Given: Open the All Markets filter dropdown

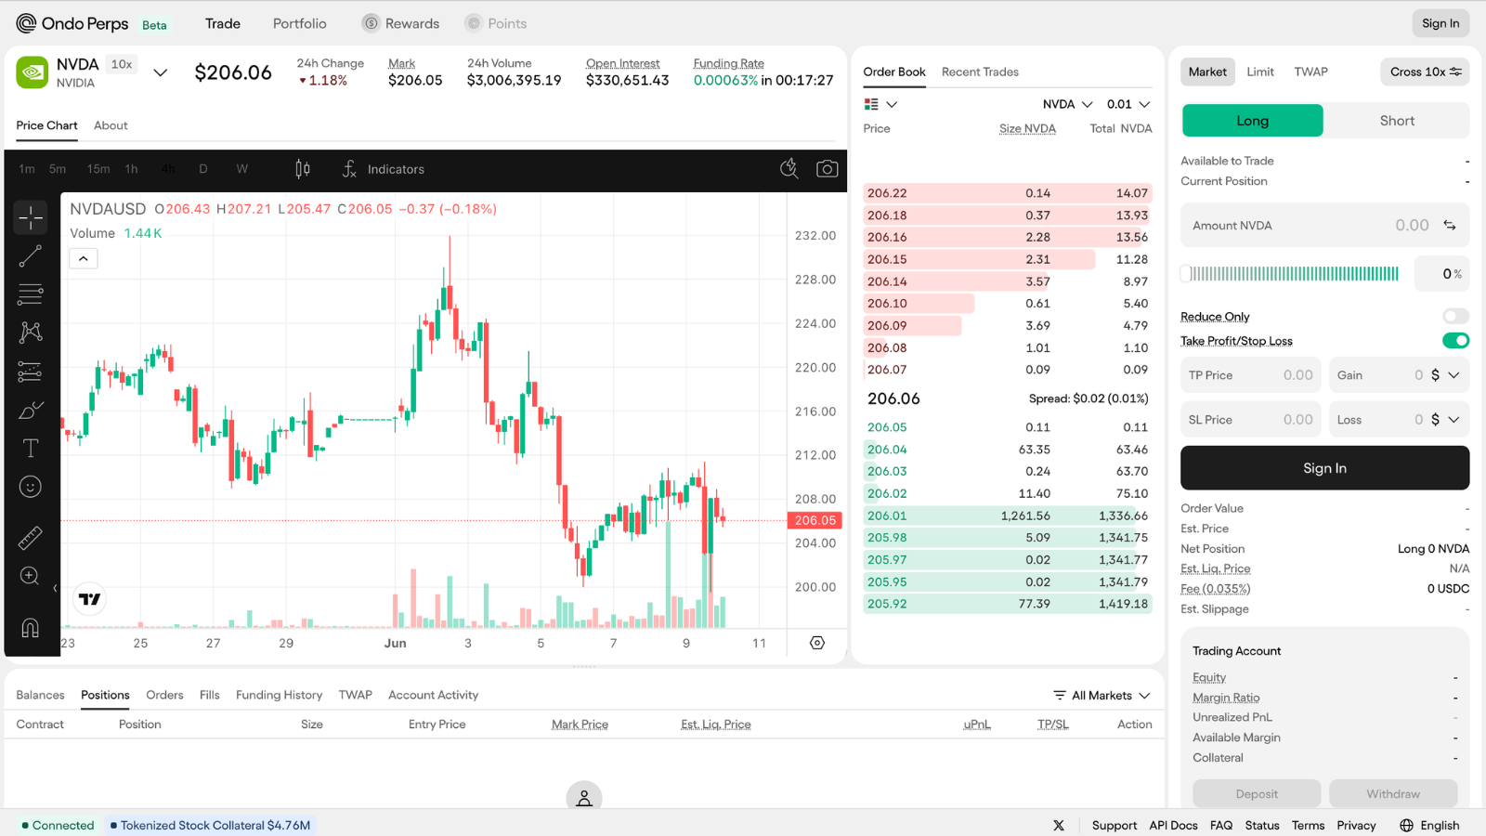Looking at the screenshot, I should (1102, 695).
